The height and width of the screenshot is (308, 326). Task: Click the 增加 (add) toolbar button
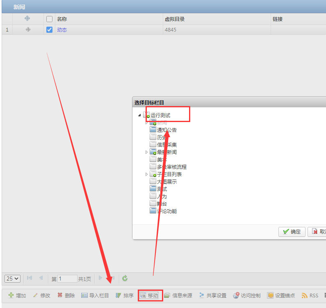coord(17,295)
